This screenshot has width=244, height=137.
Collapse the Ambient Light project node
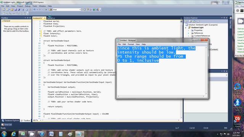point(186,28)
